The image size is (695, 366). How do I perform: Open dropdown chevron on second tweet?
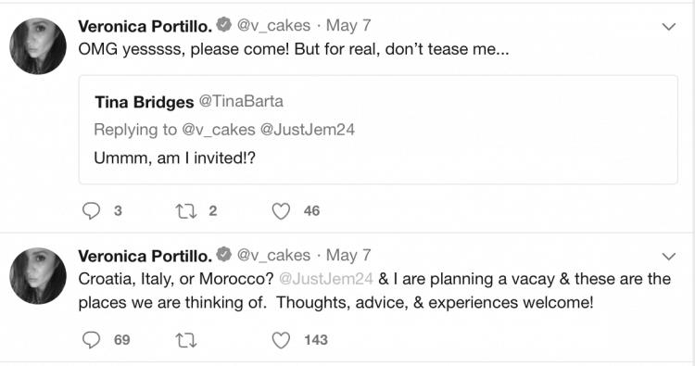[668, 256]
